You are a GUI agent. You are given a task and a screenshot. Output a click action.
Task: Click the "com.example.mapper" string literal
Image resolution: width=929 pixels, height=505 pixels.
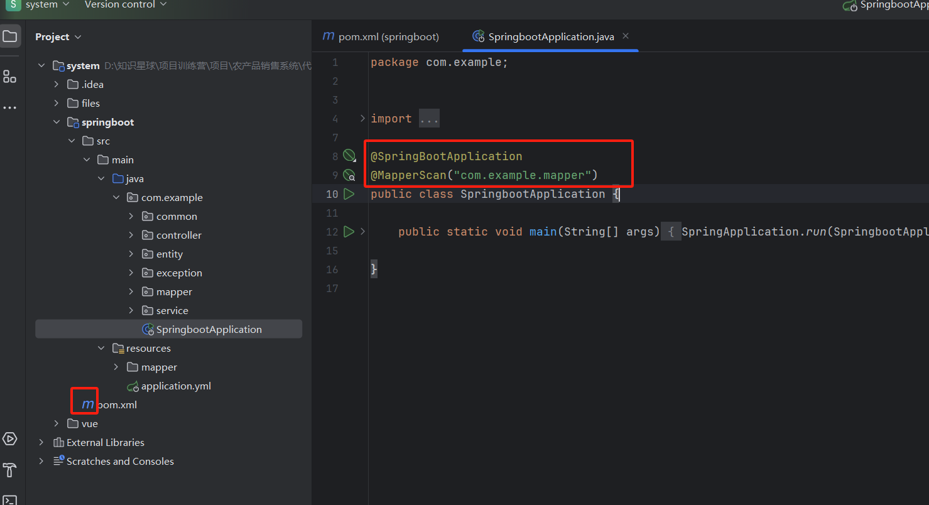coord(522,175)
